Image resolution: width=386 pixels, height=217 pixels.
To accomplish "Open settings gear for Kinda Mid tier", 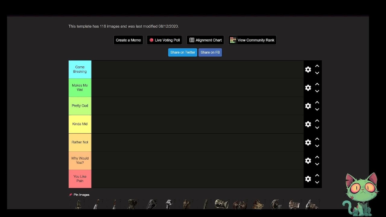I will click(x=308, y=124).
